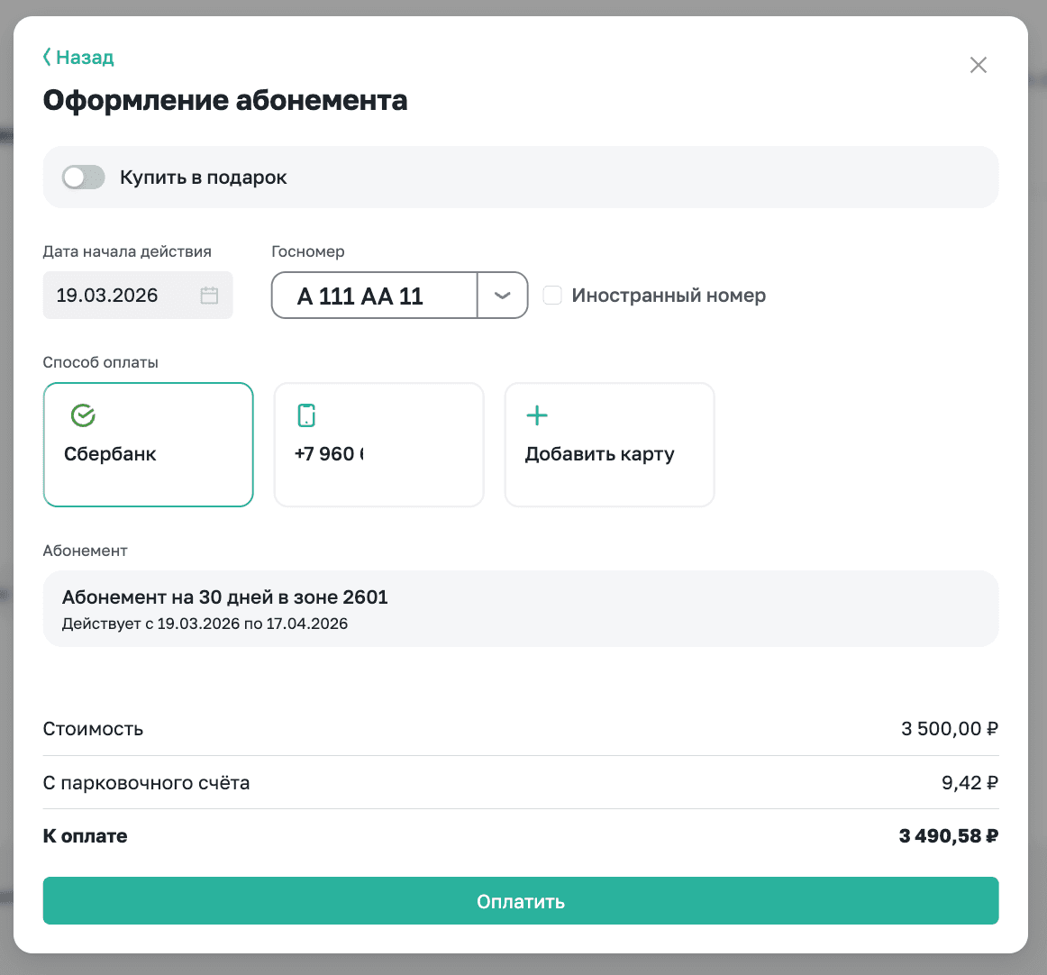Click the back chevron icon near Назад

[46, 56]
